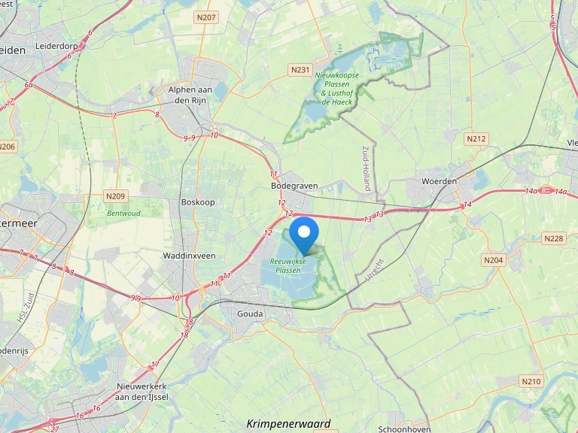Viewport: 578px width, 433px height.
Task: Click the Reeuwijkse Plassen lake label
Action: point(288,266)
